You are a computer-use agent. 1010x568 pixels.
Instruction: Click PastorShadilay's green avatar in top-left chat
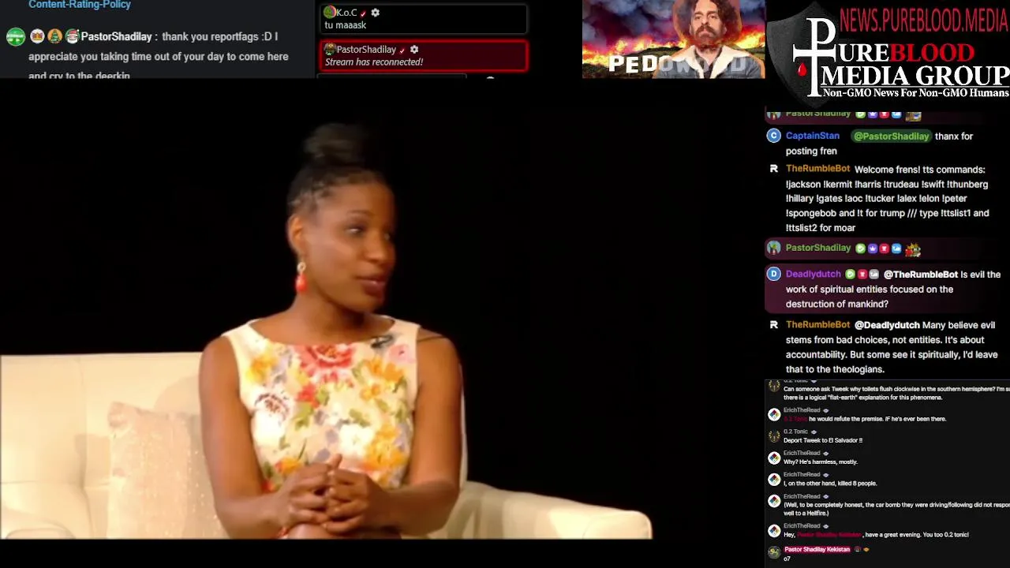click(x=15, y=36)
